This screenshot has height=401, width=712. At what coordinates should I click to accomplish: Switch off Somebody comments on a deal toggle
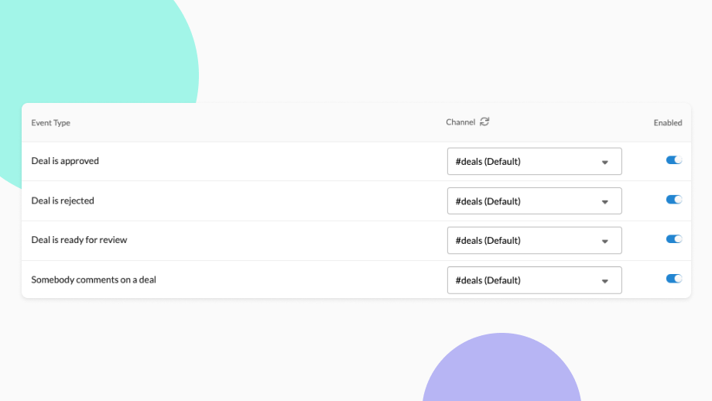674,279
